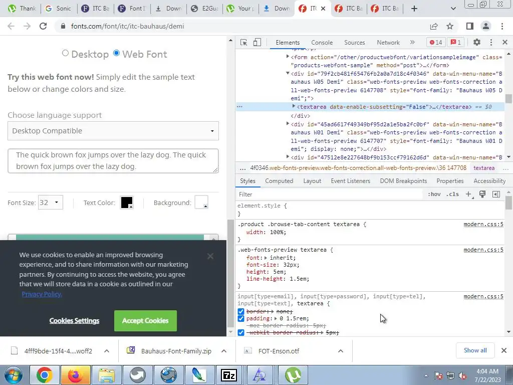Open the Font Size 32 dropdown

click(x=51, y=203)
